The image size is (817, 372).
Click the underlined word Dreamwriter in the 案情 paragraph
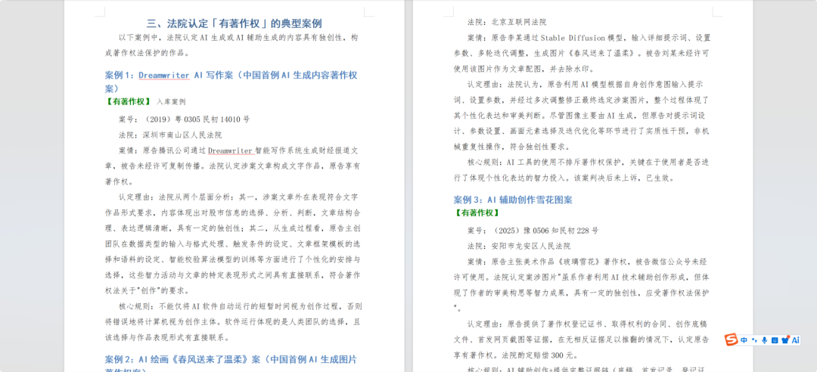(231, 150)
